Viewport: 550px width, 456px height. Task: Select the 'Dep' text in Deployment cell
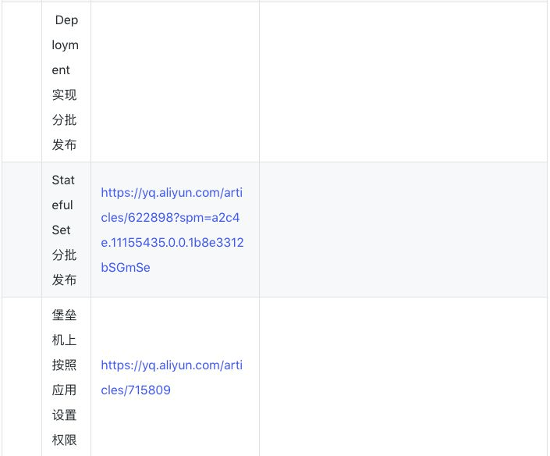(x=66, y=20)
